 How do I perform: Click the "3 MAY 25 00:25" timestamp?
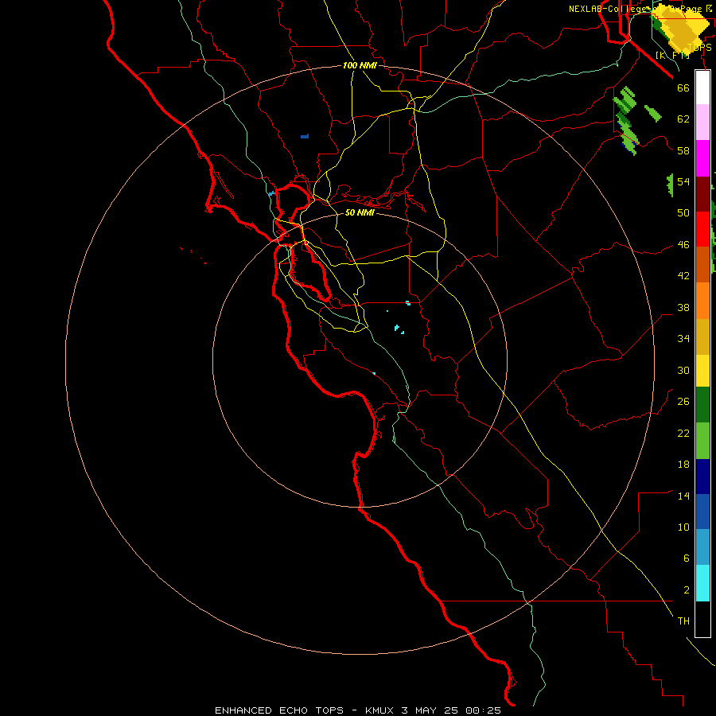pyautogui.click(x=451, y=710)
